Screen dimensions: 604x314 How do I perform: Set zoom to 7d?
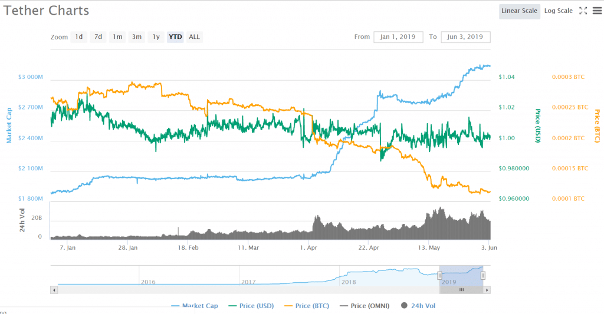(98, 37)
